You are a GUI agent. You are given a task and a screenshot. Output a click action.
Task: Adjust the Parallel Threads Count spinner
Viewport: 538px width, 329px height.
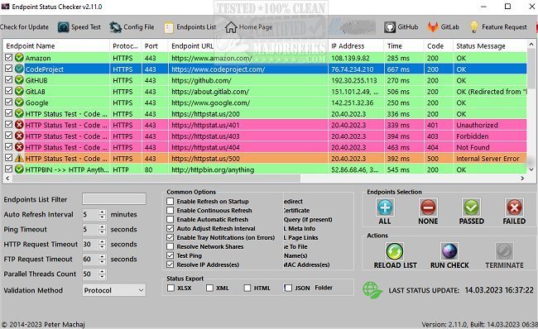[x=102, y=274]
